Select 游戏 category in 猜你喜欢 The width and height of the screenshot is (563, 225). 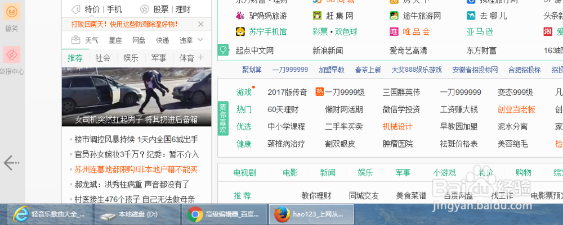244,92
